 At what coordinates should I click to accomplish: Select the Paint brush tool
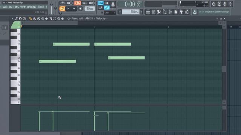coord(34,19)
